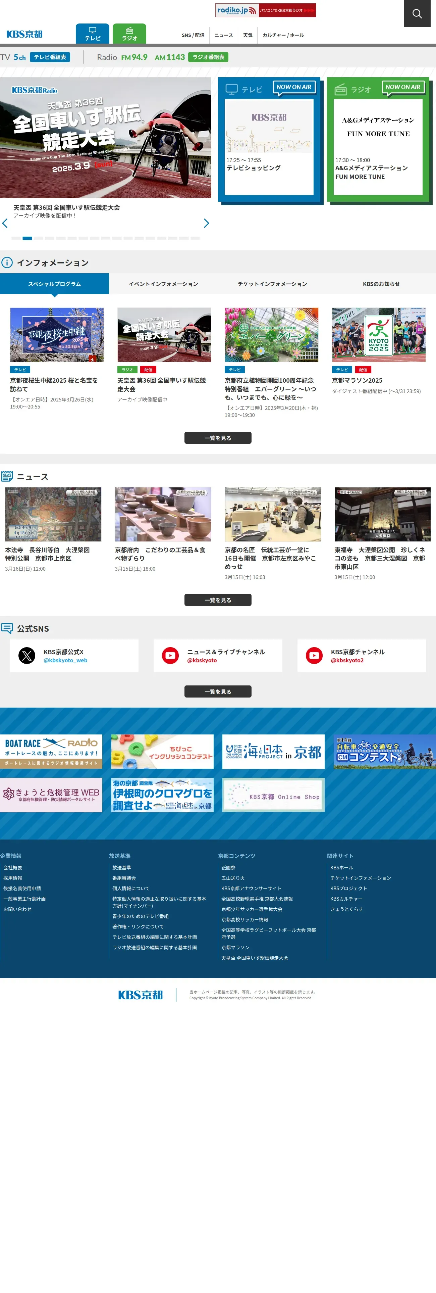Open the ラジオ section button

tap(129, 34)
